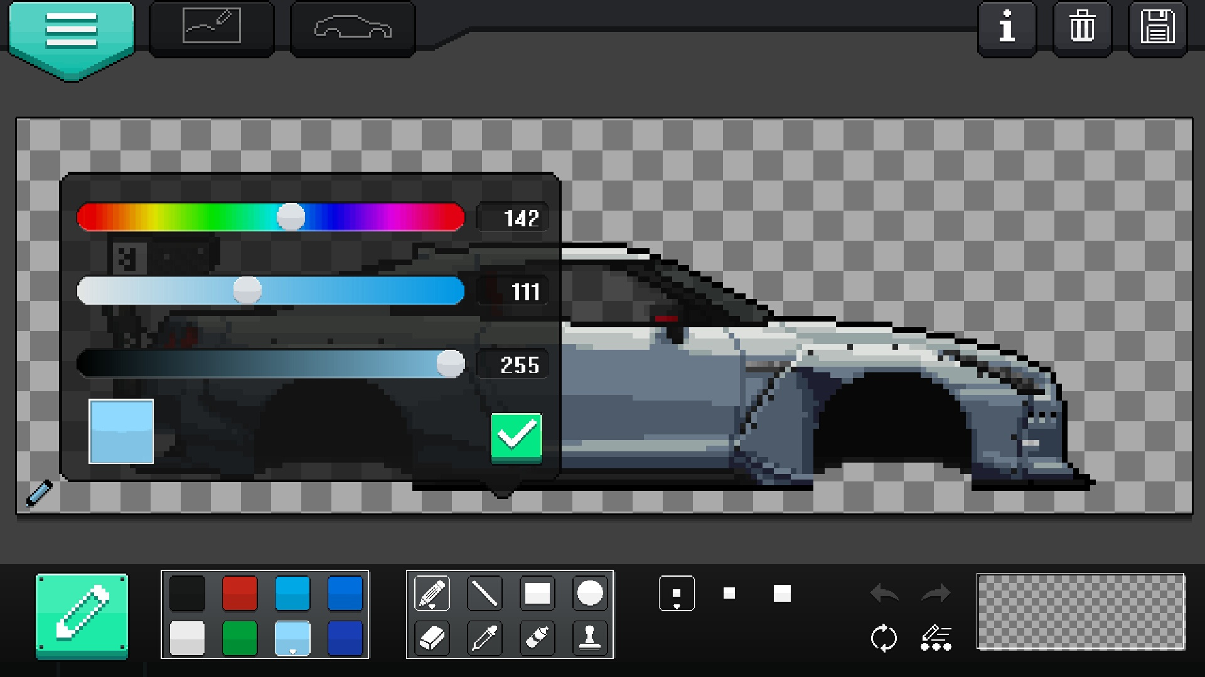The height and width of the screenshot is (677, 1205).
Task: Adjust the saturation slider handle
Action: (247, 290)
